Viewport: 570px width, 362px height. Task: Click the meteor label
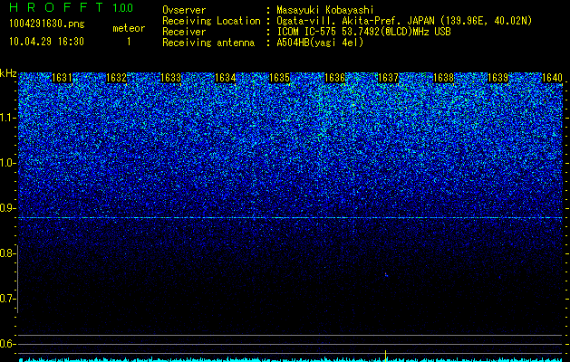click(129, 28)
